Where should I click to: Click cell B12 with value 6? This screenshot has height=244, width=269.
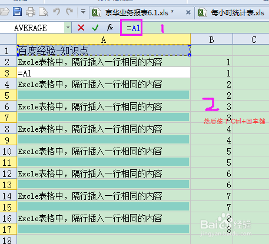pyautogui.click(x=211, y=173)
